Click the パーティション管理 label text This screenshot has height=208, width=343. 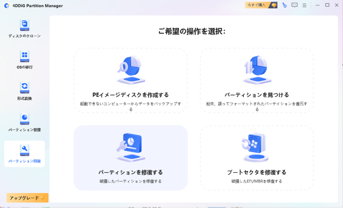(x=24, y=130)
